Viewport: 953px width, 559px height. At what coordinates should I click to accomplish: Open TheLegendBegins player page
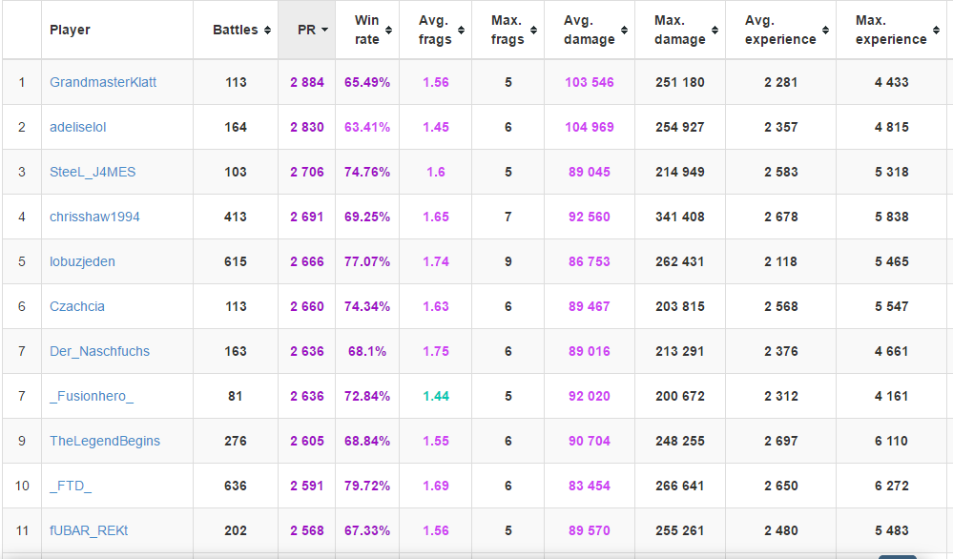coord(105,441)
